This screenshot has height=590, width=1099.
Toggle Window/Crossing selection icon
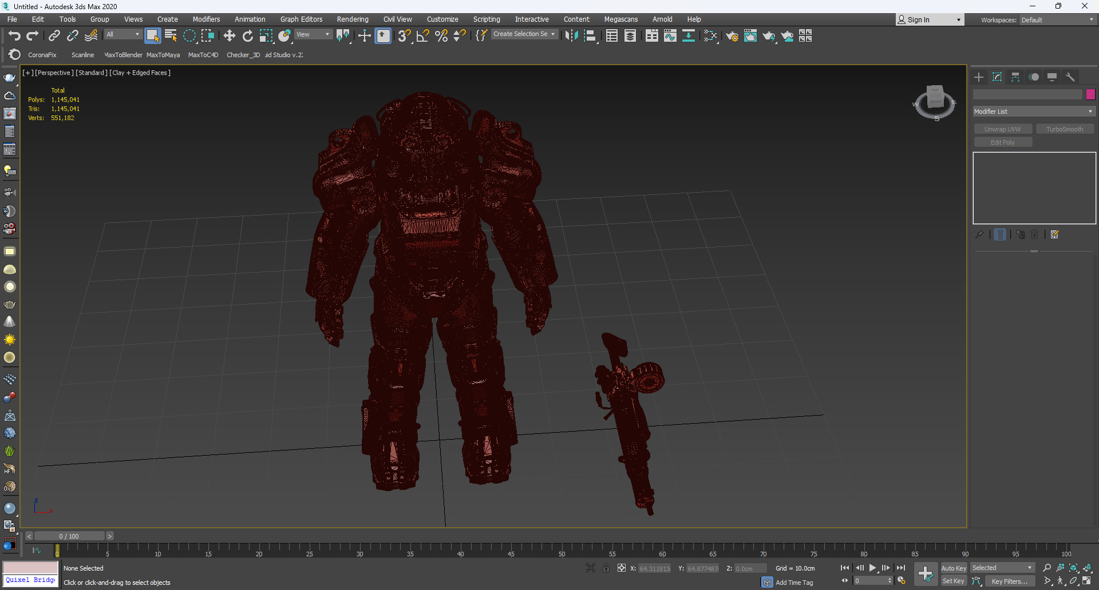click(x=208, y=36)
